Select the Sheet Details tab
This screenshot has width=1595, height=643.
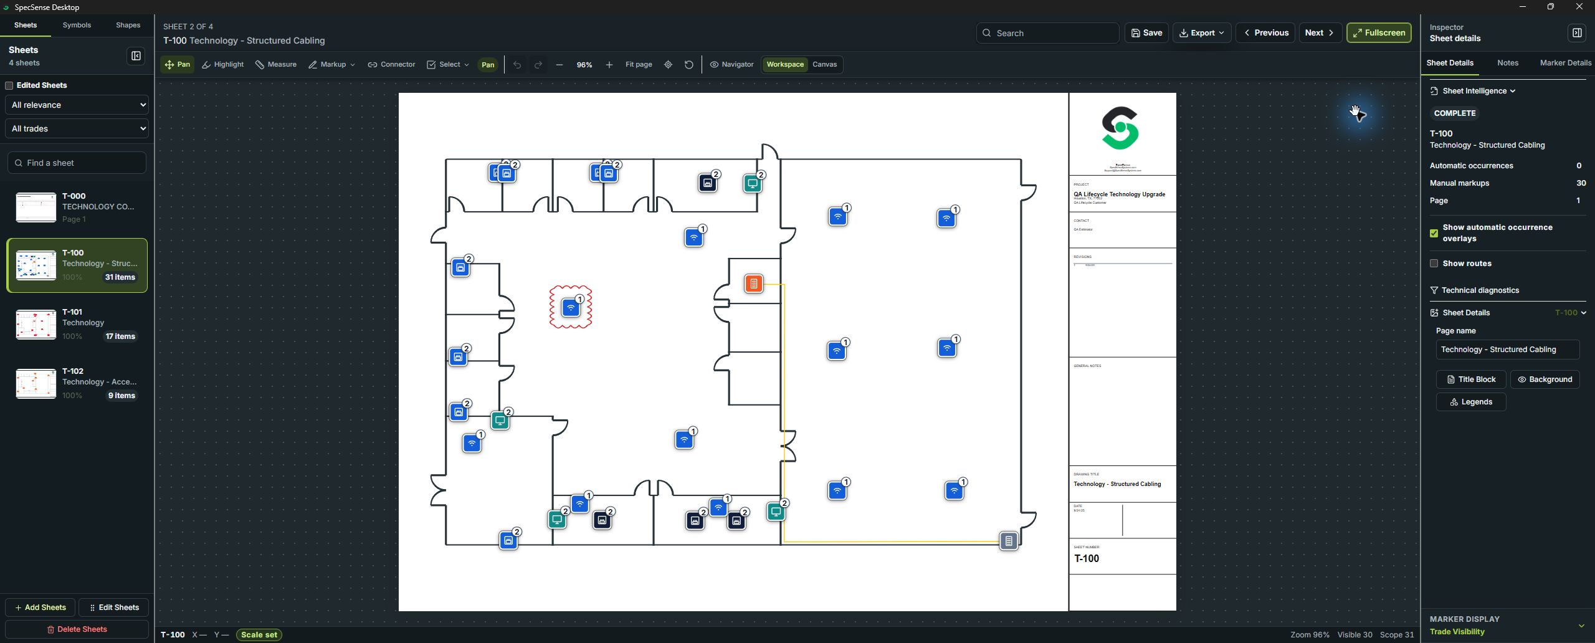point(1450,63)
